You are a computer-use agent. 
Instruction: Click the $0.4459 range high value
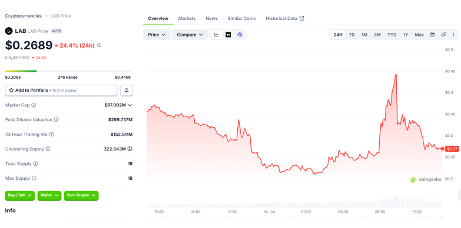point(122,77)
